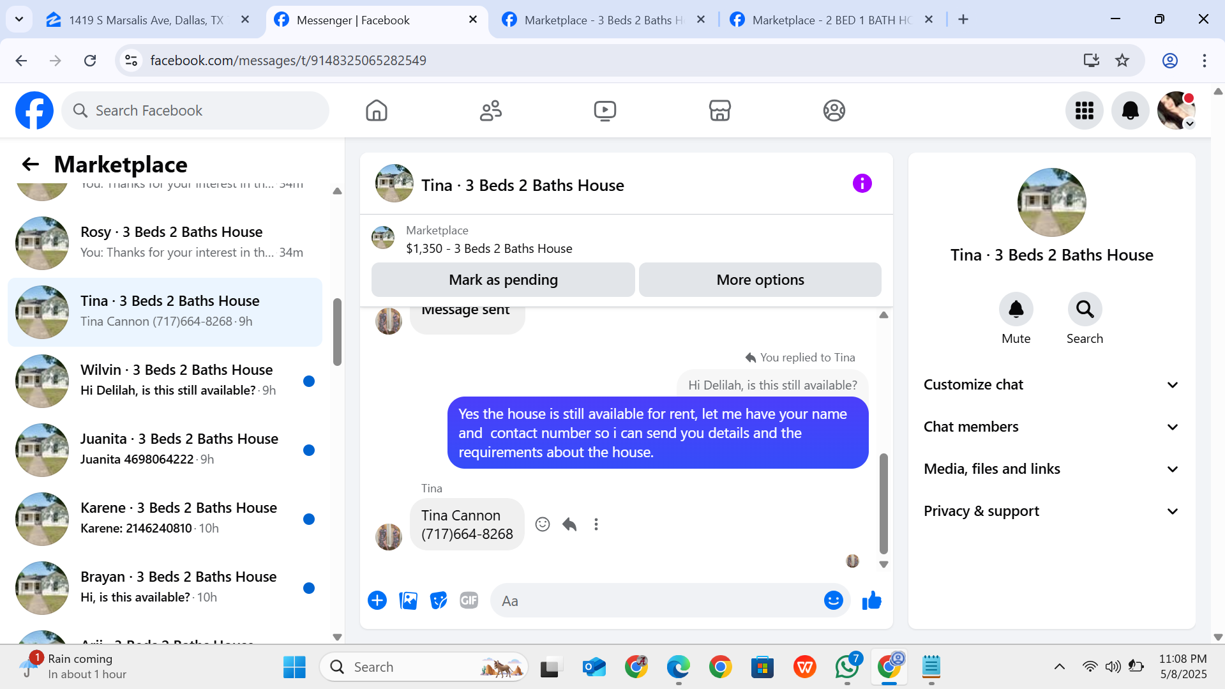Viewport: 1225px width, 689px height.
Task: Open Rosy 3 Beds 2 Baths conversation
Action: tap(165, 243)
